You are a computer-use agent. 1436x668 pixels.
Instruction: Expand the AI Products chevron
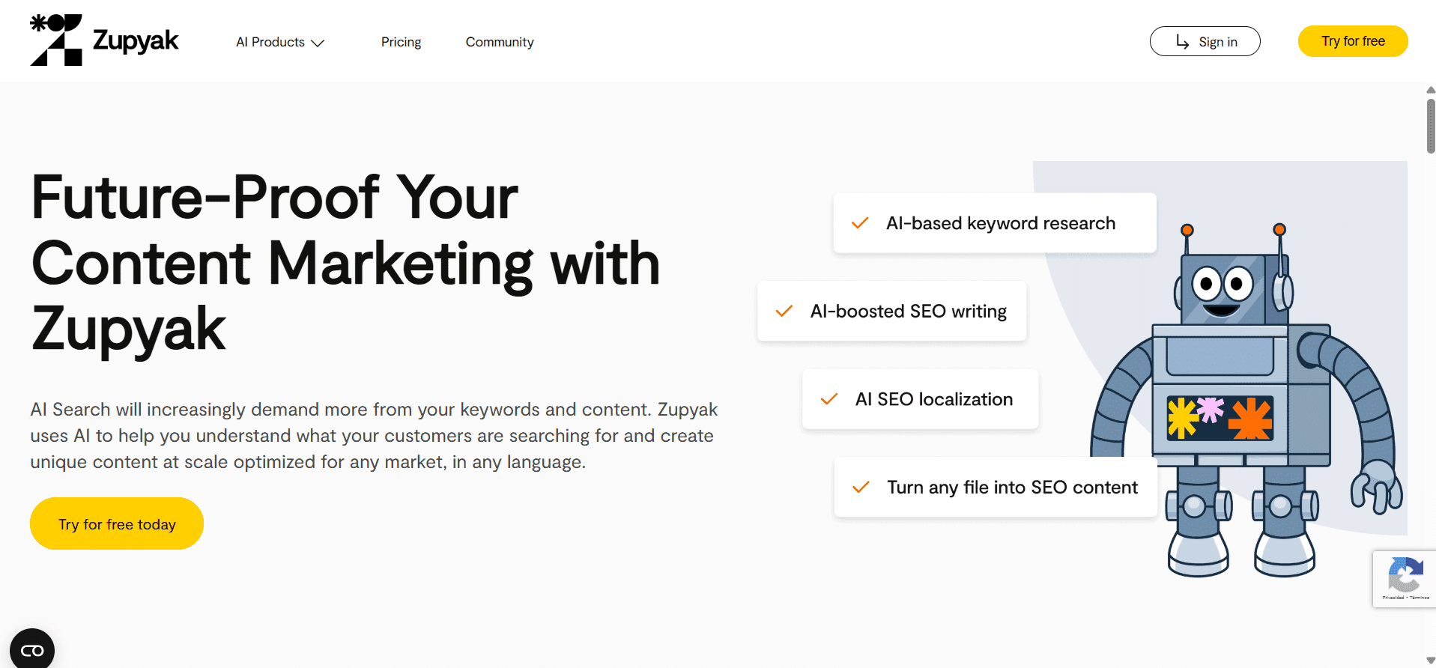[318, 43]
